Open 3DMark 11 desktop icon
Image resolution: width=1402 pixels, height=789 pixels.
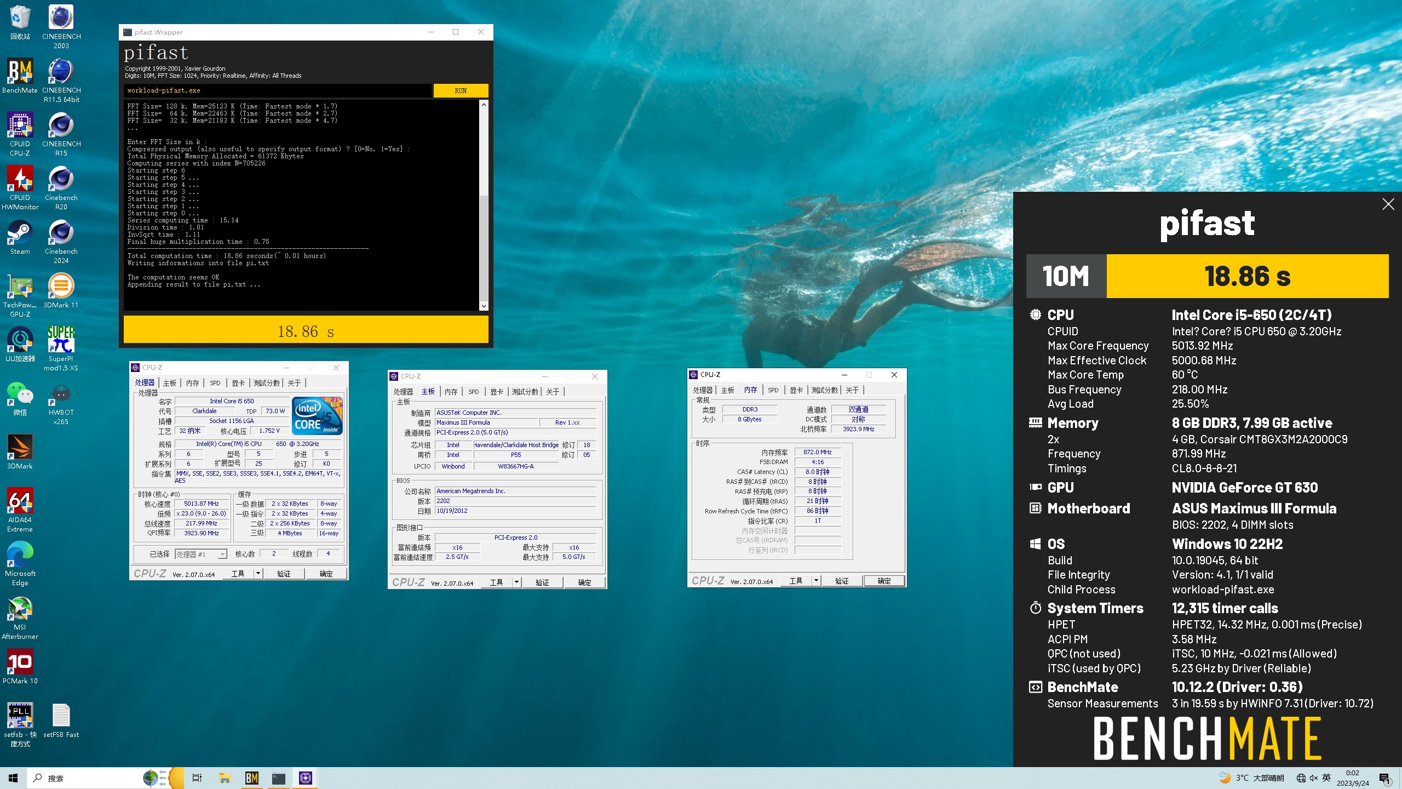[61, 290]
